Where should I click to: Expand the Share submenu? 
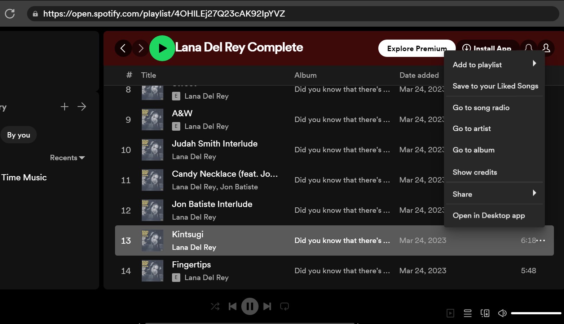click(494, 194)
